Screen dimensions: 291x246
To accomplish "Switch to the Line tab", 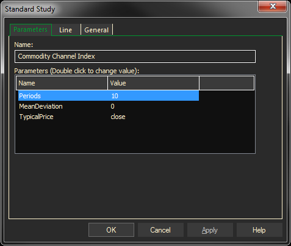I will click(x=66, y=30).
